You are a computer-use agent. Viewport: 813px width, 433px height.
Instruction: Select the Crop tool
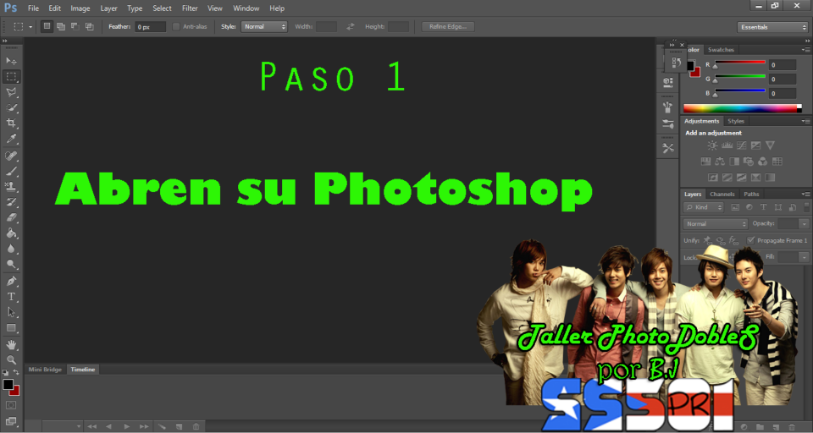point(11,123)
